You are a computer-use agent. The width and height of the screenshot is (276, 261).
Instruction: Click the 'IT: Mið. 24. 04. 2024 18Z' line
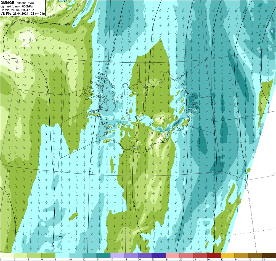coord(17,10)
